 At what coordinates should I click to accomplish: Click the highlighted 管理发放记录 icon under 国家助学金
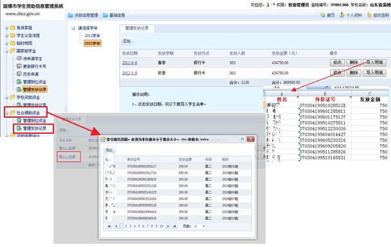click(19, 89)
